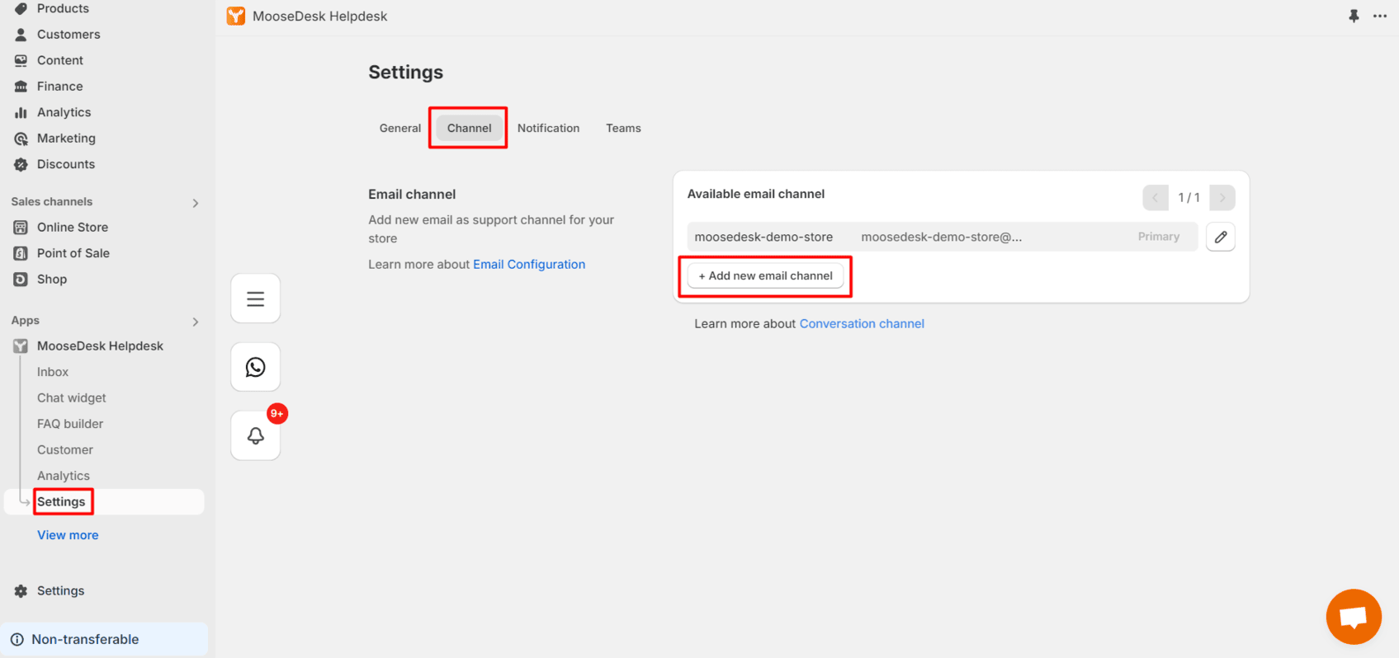1399x658 pixels.
Task: Click the Online Store icon
Action: click(21, 228)
